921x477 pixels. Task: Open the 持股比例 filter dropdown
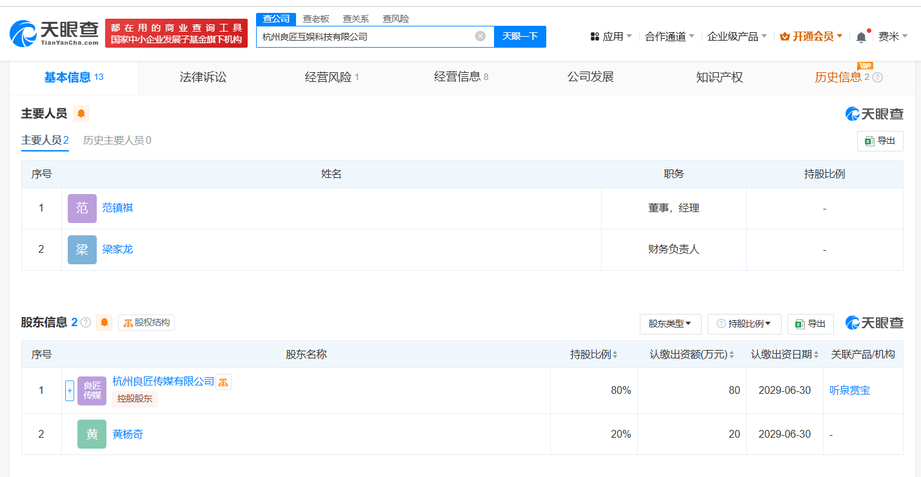[x=744, y=324]
